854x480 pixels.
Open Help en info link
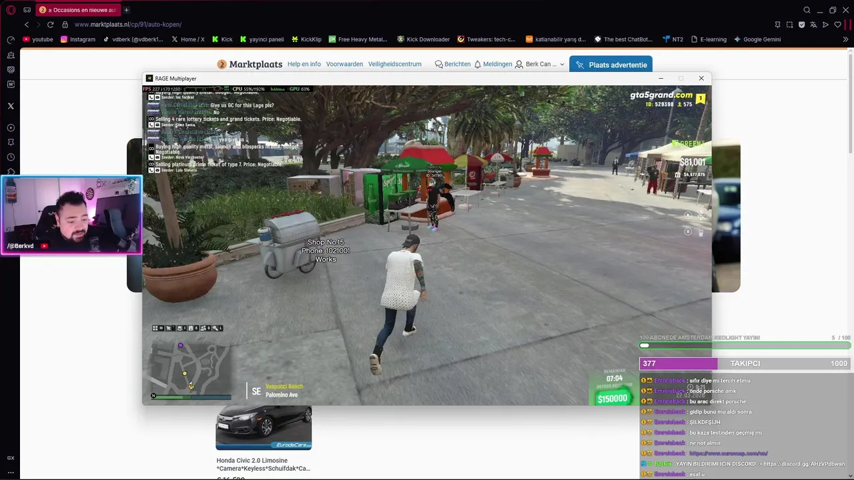pyautogui.click(x=304, y=64)
